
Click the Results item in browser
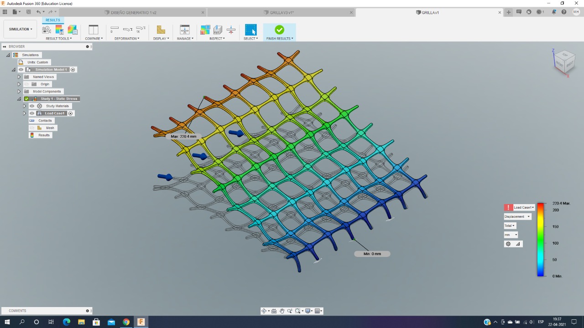click(x=44, y=135)
